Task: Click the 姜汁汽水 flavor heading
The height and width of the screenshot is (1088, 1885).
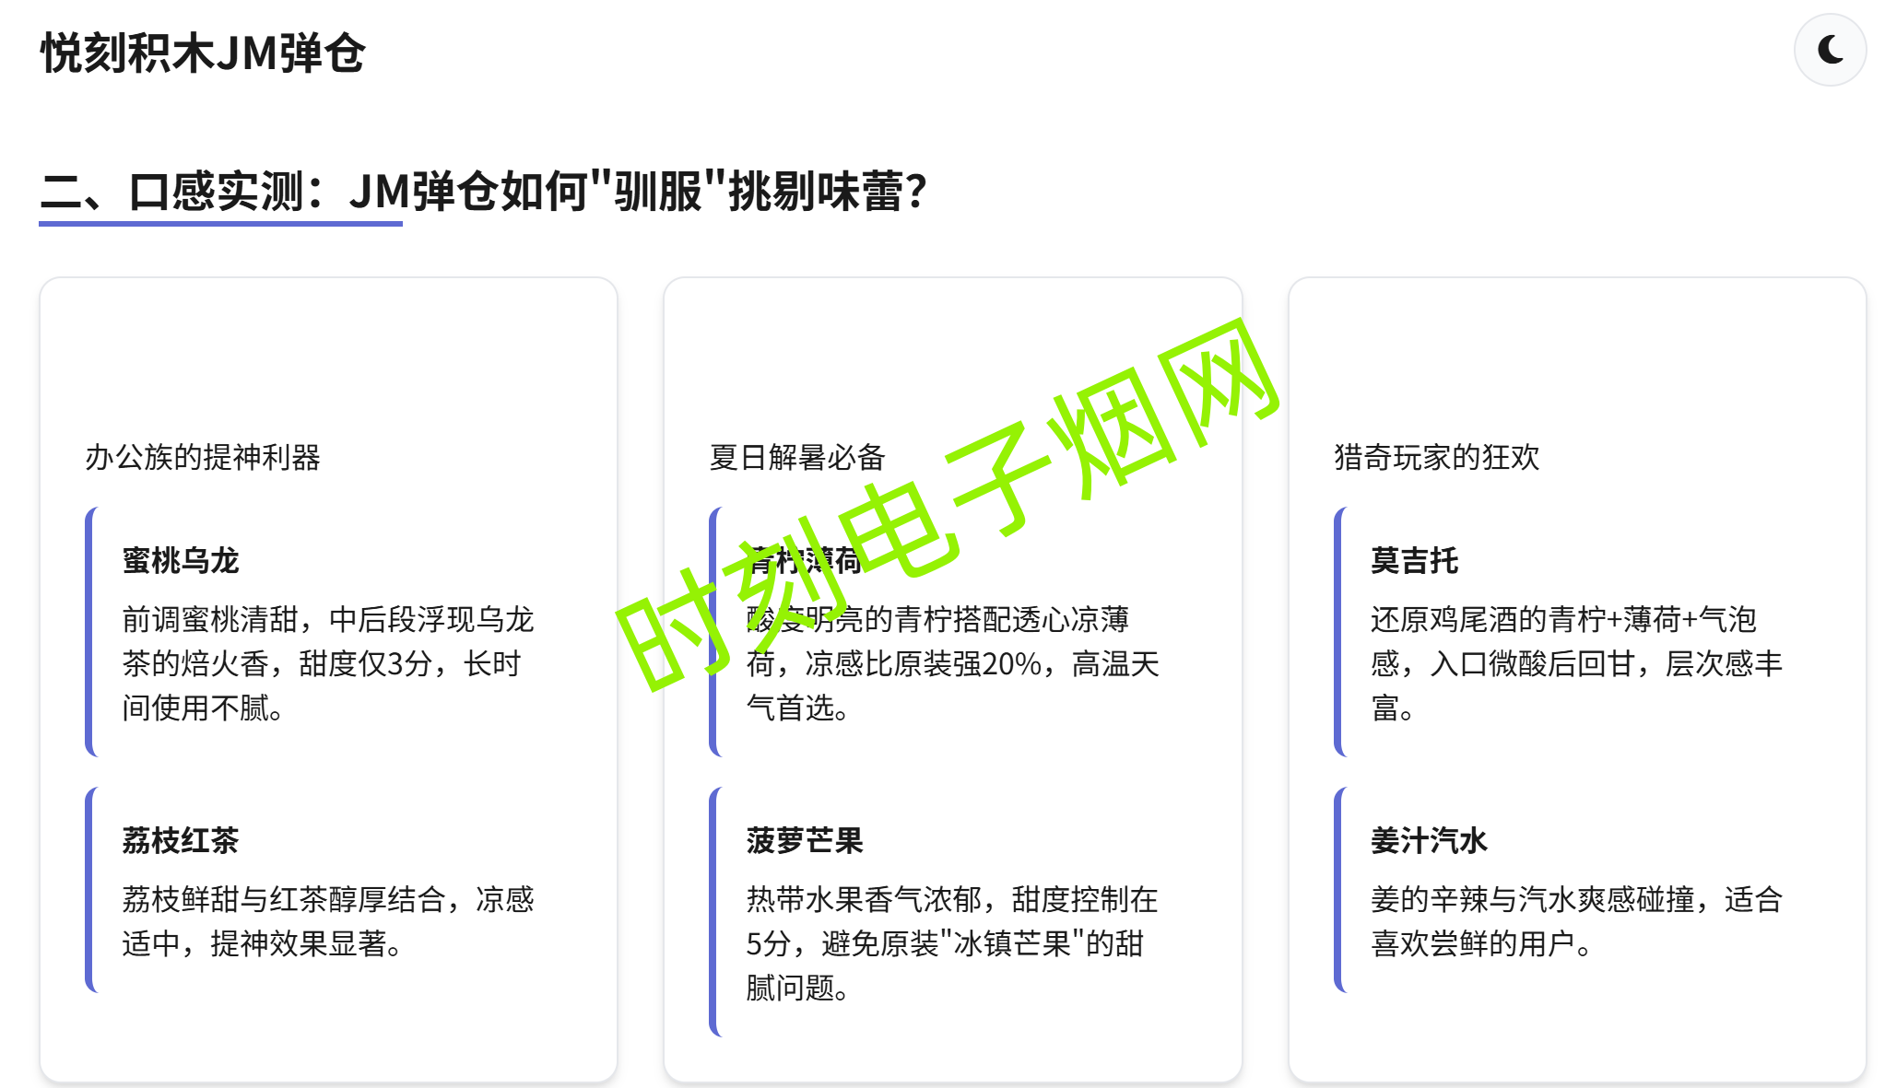Action: pos(1429,840)
